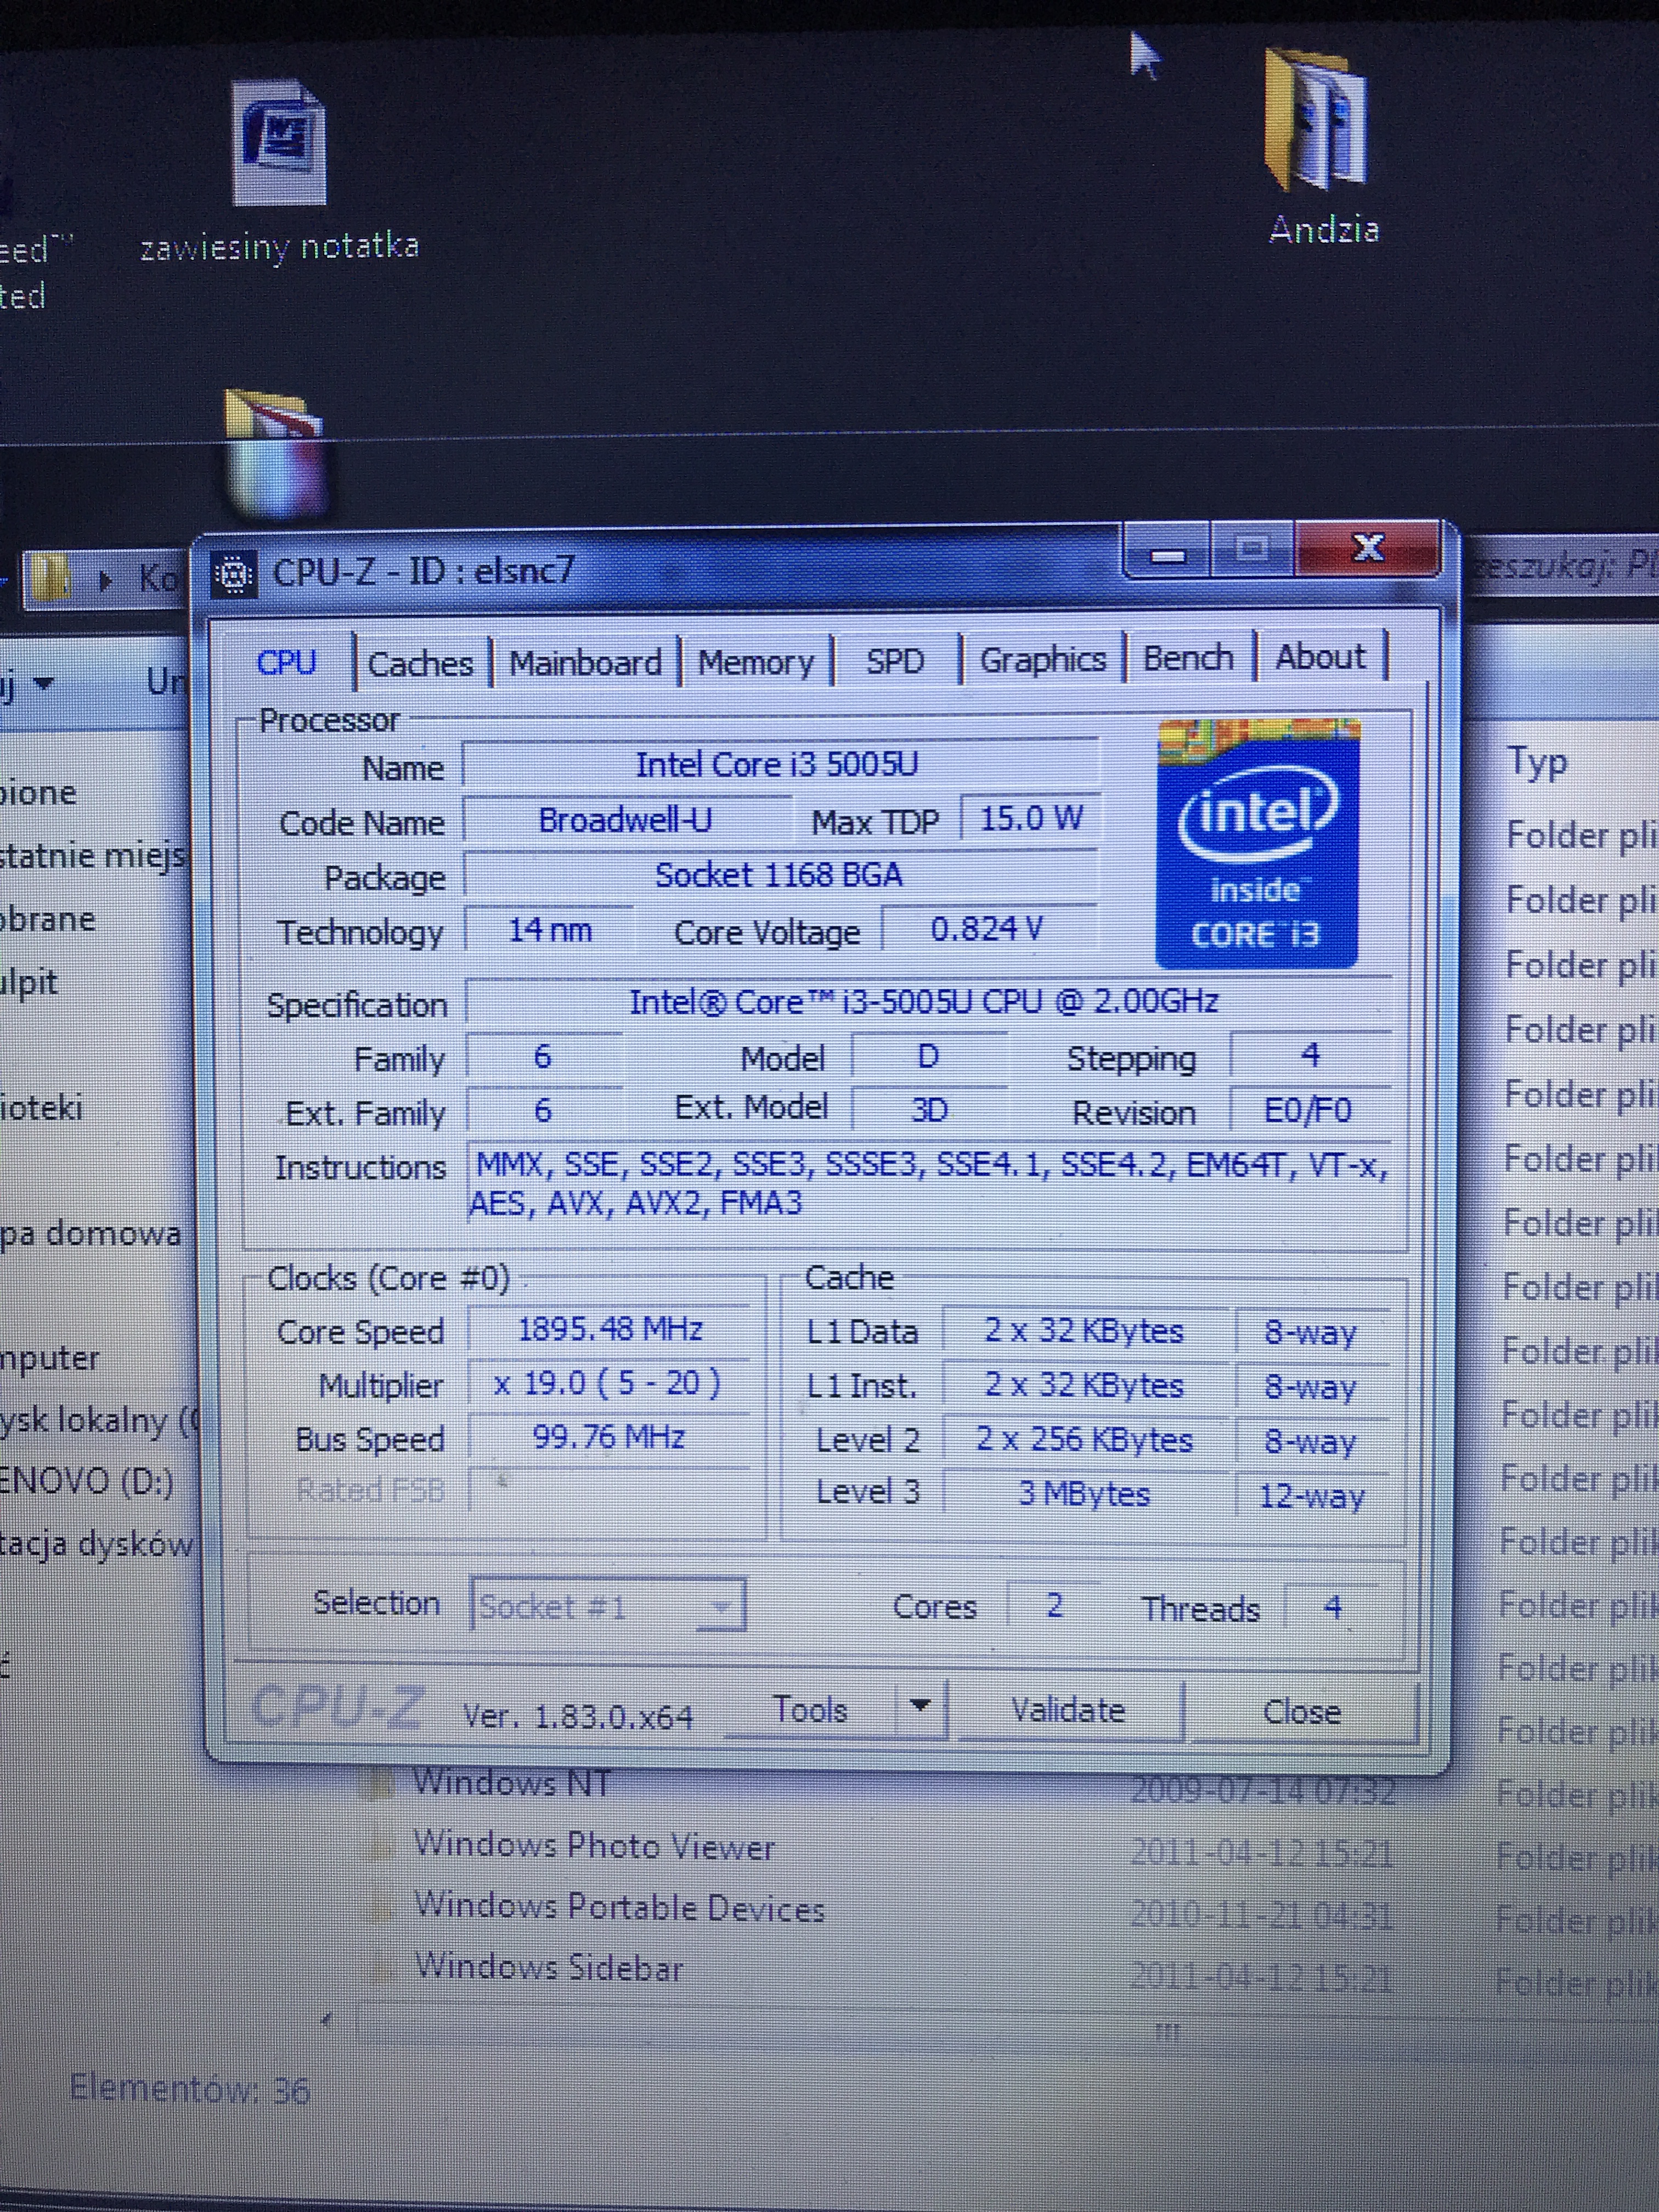Show the About tab
The width and height of the screenshot is (1659, 2212).
point(1320,657)
